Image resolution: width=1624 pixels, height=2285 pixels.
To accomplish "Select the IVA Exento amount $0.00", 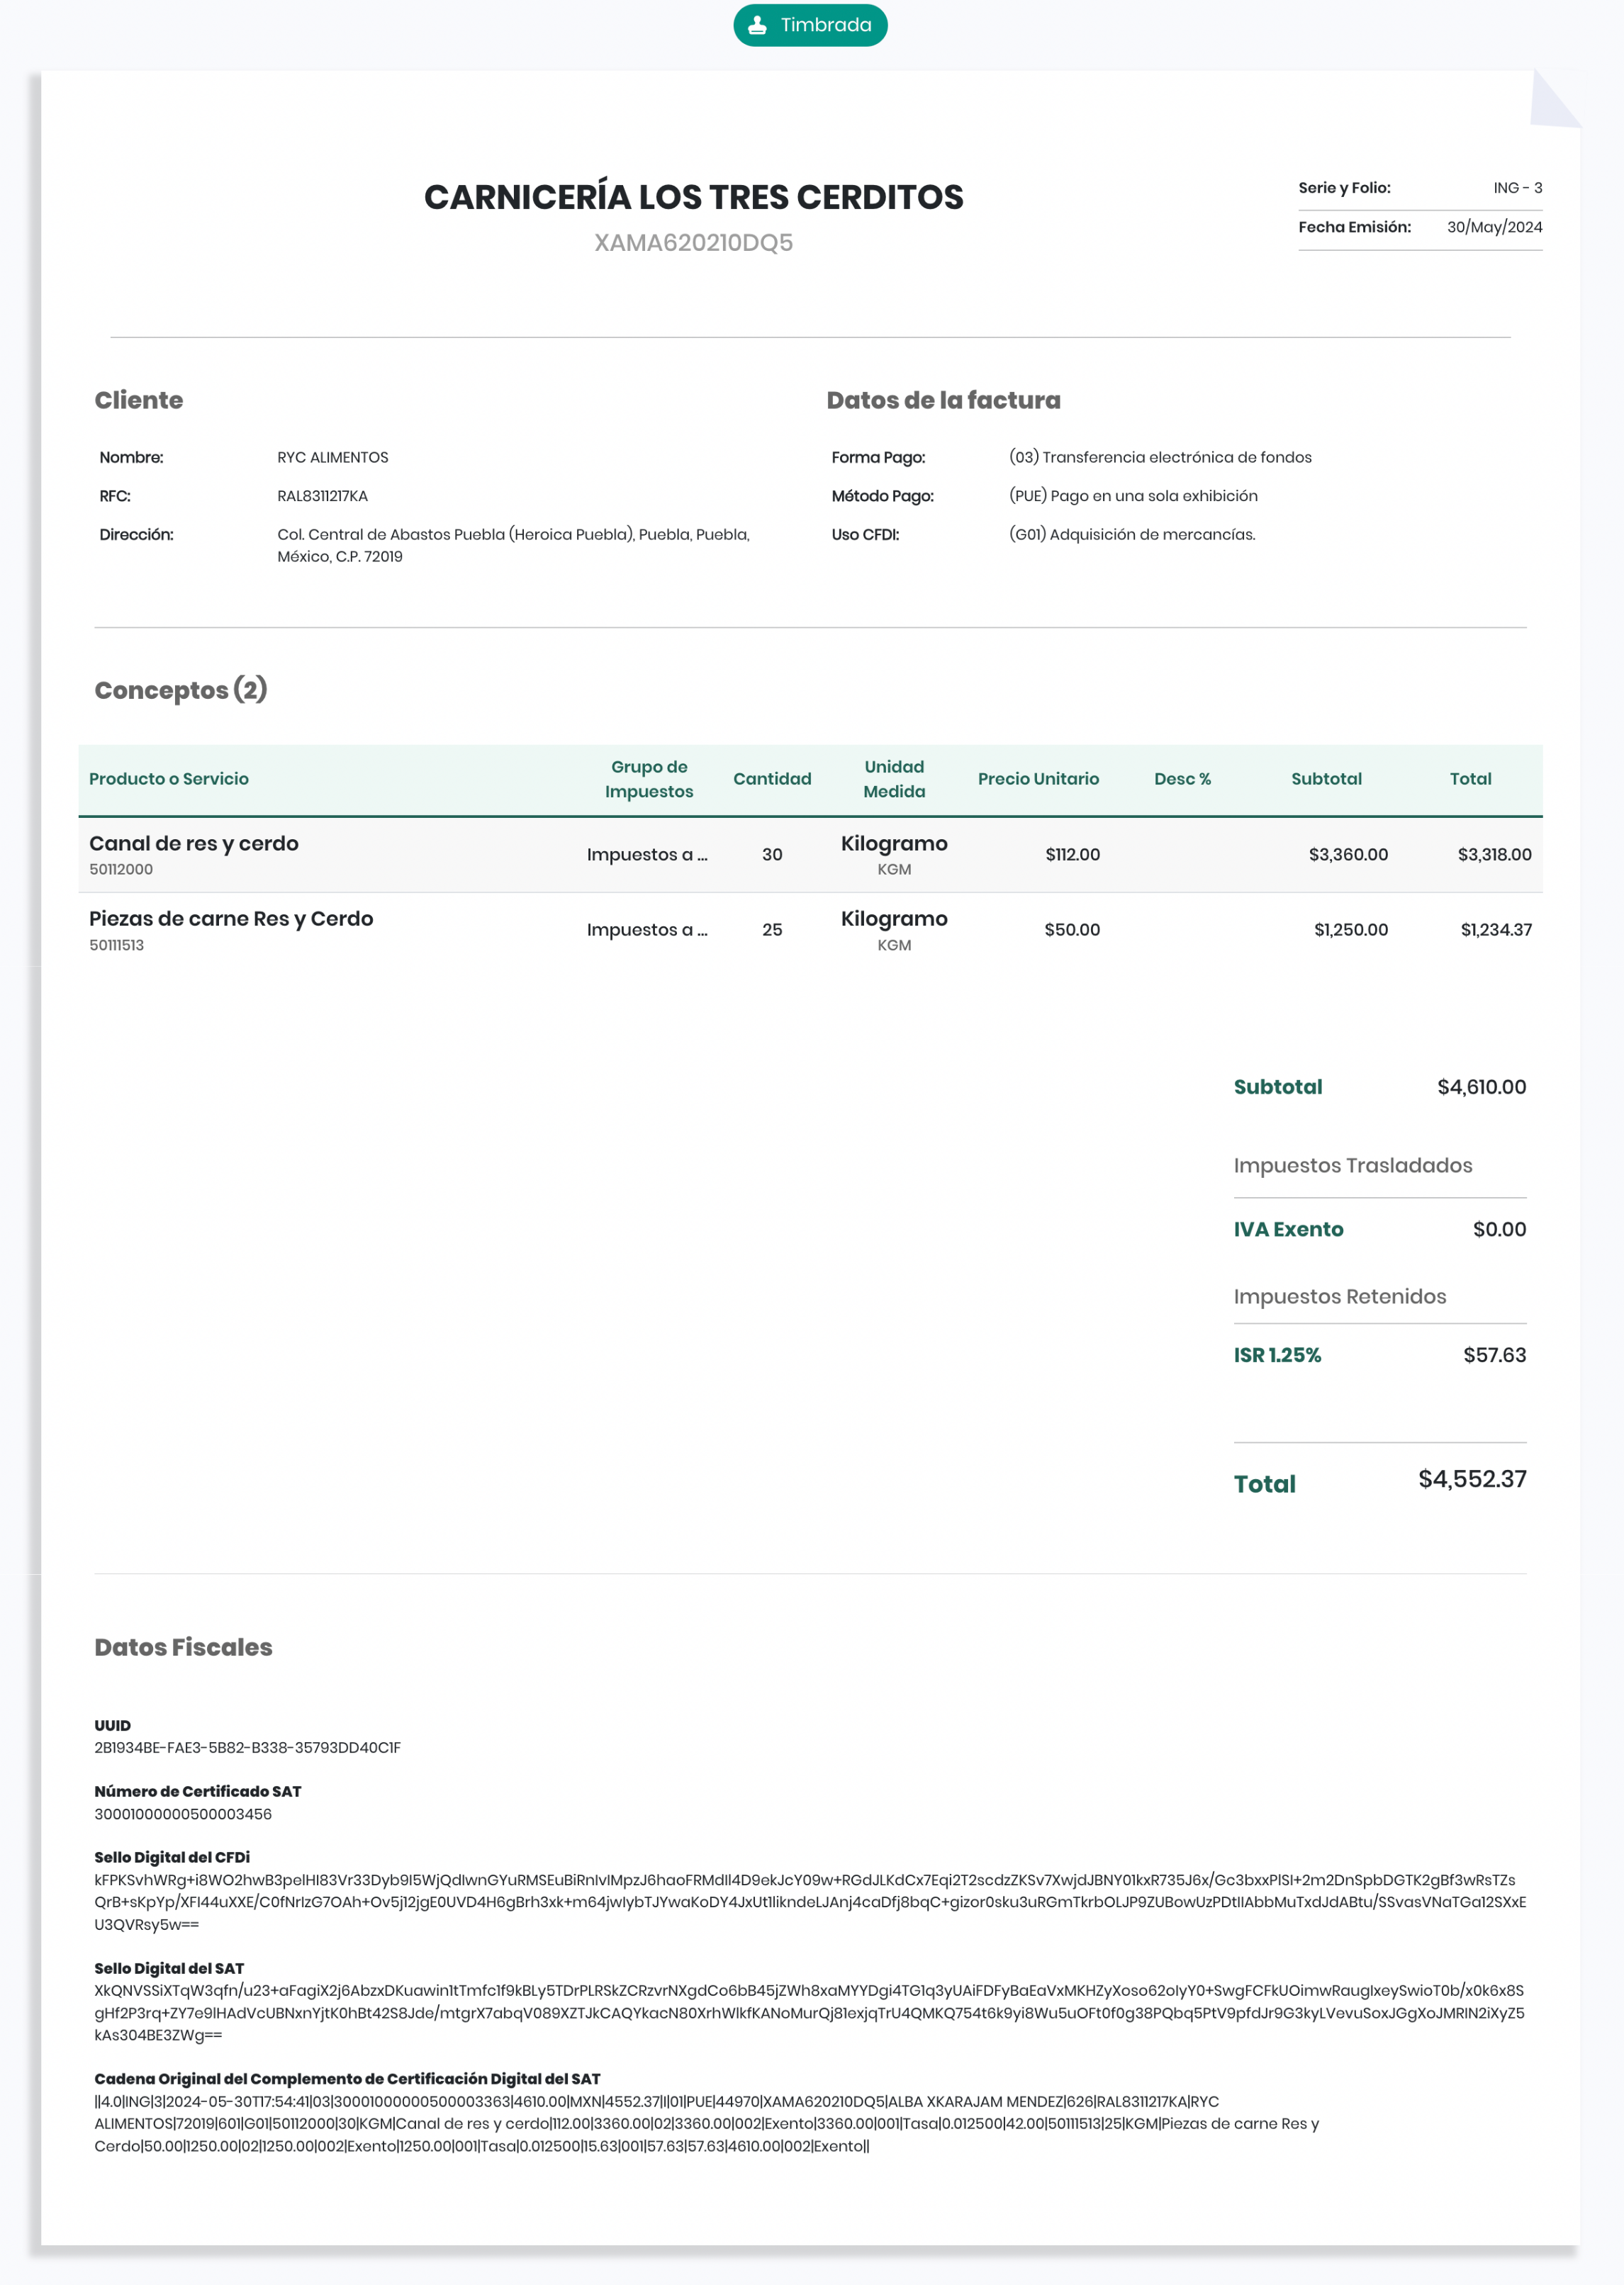I will click(1499, 1230).
